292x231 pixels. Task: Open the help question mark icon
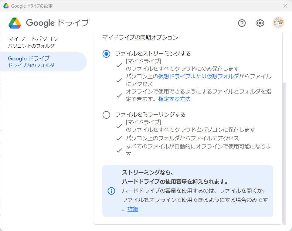point(242,23)
